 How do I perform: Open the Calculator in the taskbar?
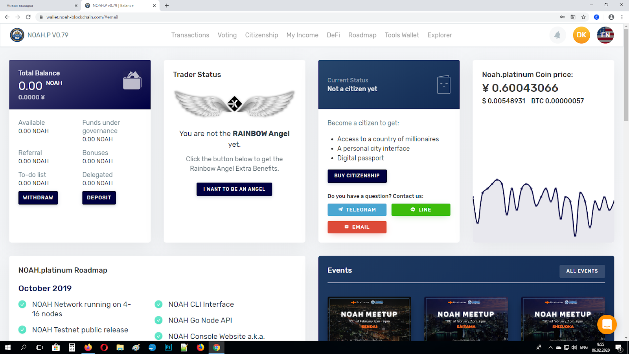click(72, 348)
